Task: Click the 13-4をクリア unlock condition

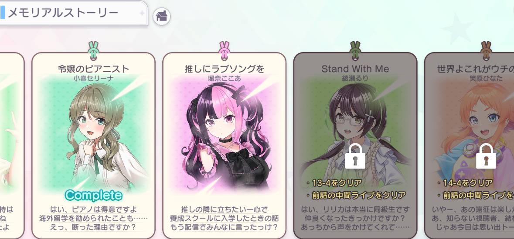Action: (334, 183)
